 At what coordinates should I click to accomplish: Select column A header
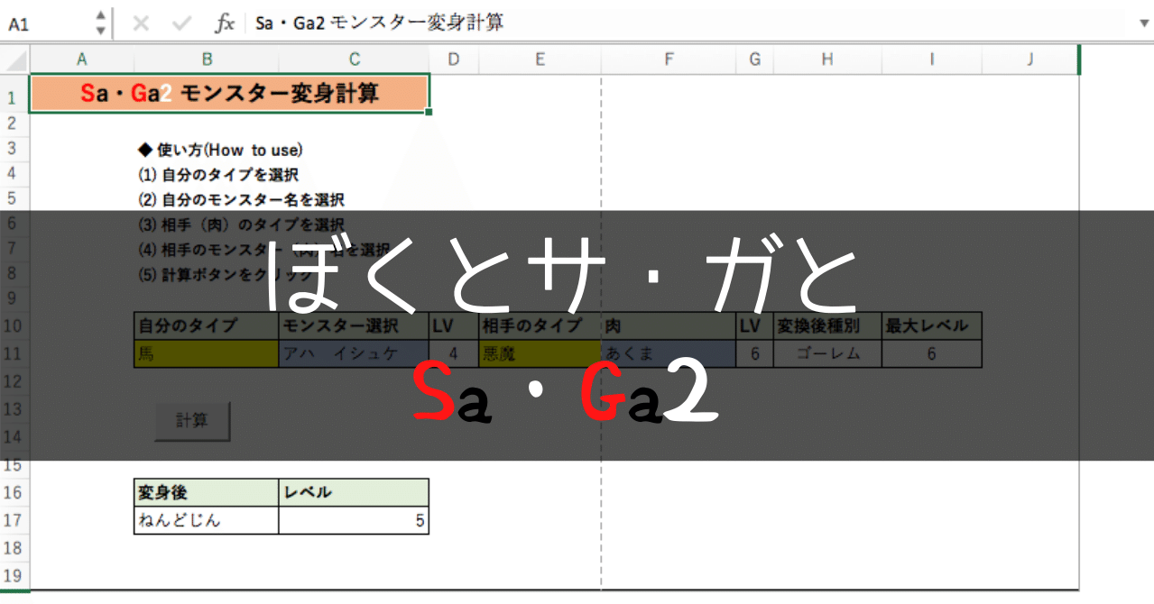click(x=82, y=59)
